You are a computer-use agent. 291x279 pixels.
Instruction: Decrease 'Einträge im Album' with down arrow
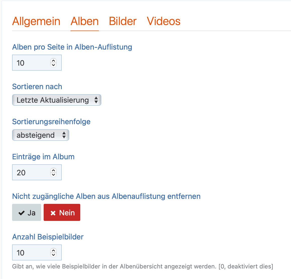pos(53,175)
